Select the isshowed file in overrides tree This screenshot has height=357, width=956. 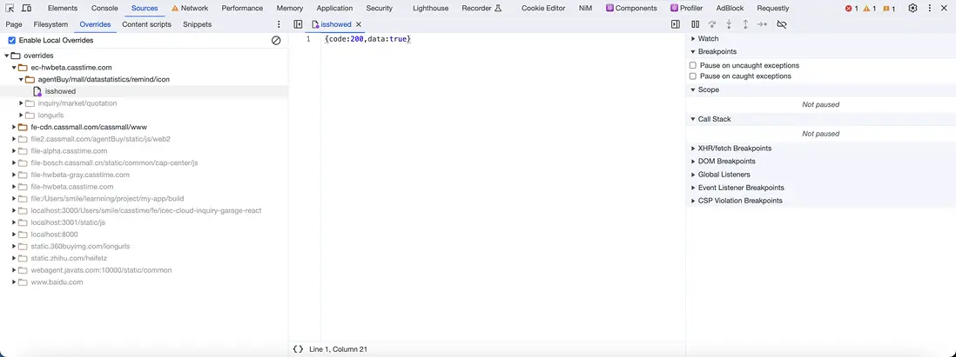144,91
